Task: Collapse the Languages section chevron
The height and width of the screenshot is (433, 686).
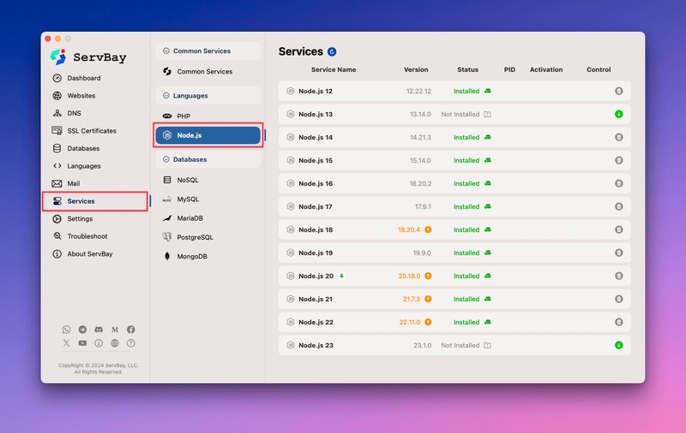Action: tap(166, 96)
